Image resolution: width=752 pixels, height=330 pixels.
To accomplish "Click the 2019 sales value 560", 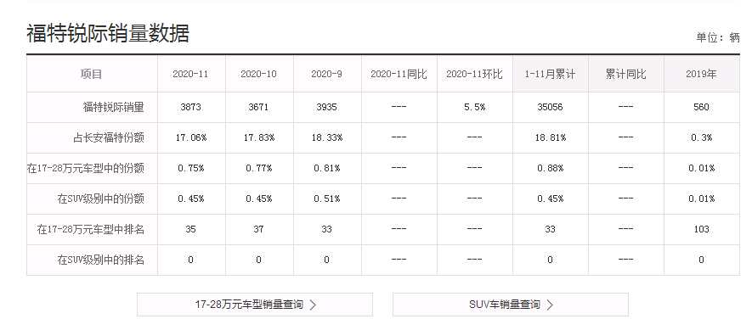I will tap(701, 107).
